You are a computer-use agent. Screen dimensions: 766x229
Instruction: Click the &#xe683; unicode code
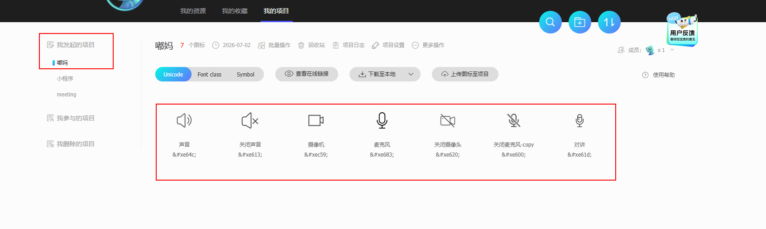382,155
